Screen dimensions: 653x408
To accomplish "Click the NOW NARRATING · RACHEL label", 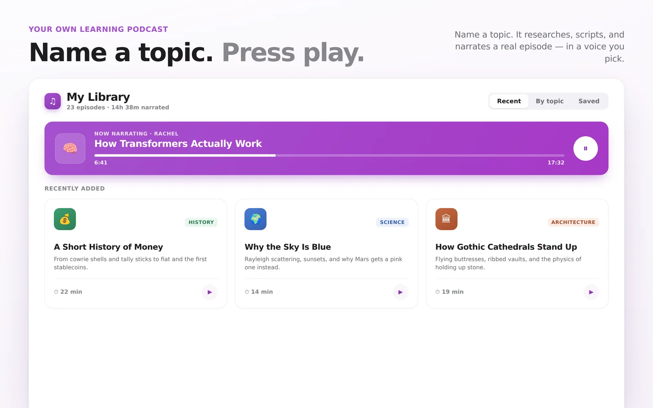I will (x=136, y=134).
